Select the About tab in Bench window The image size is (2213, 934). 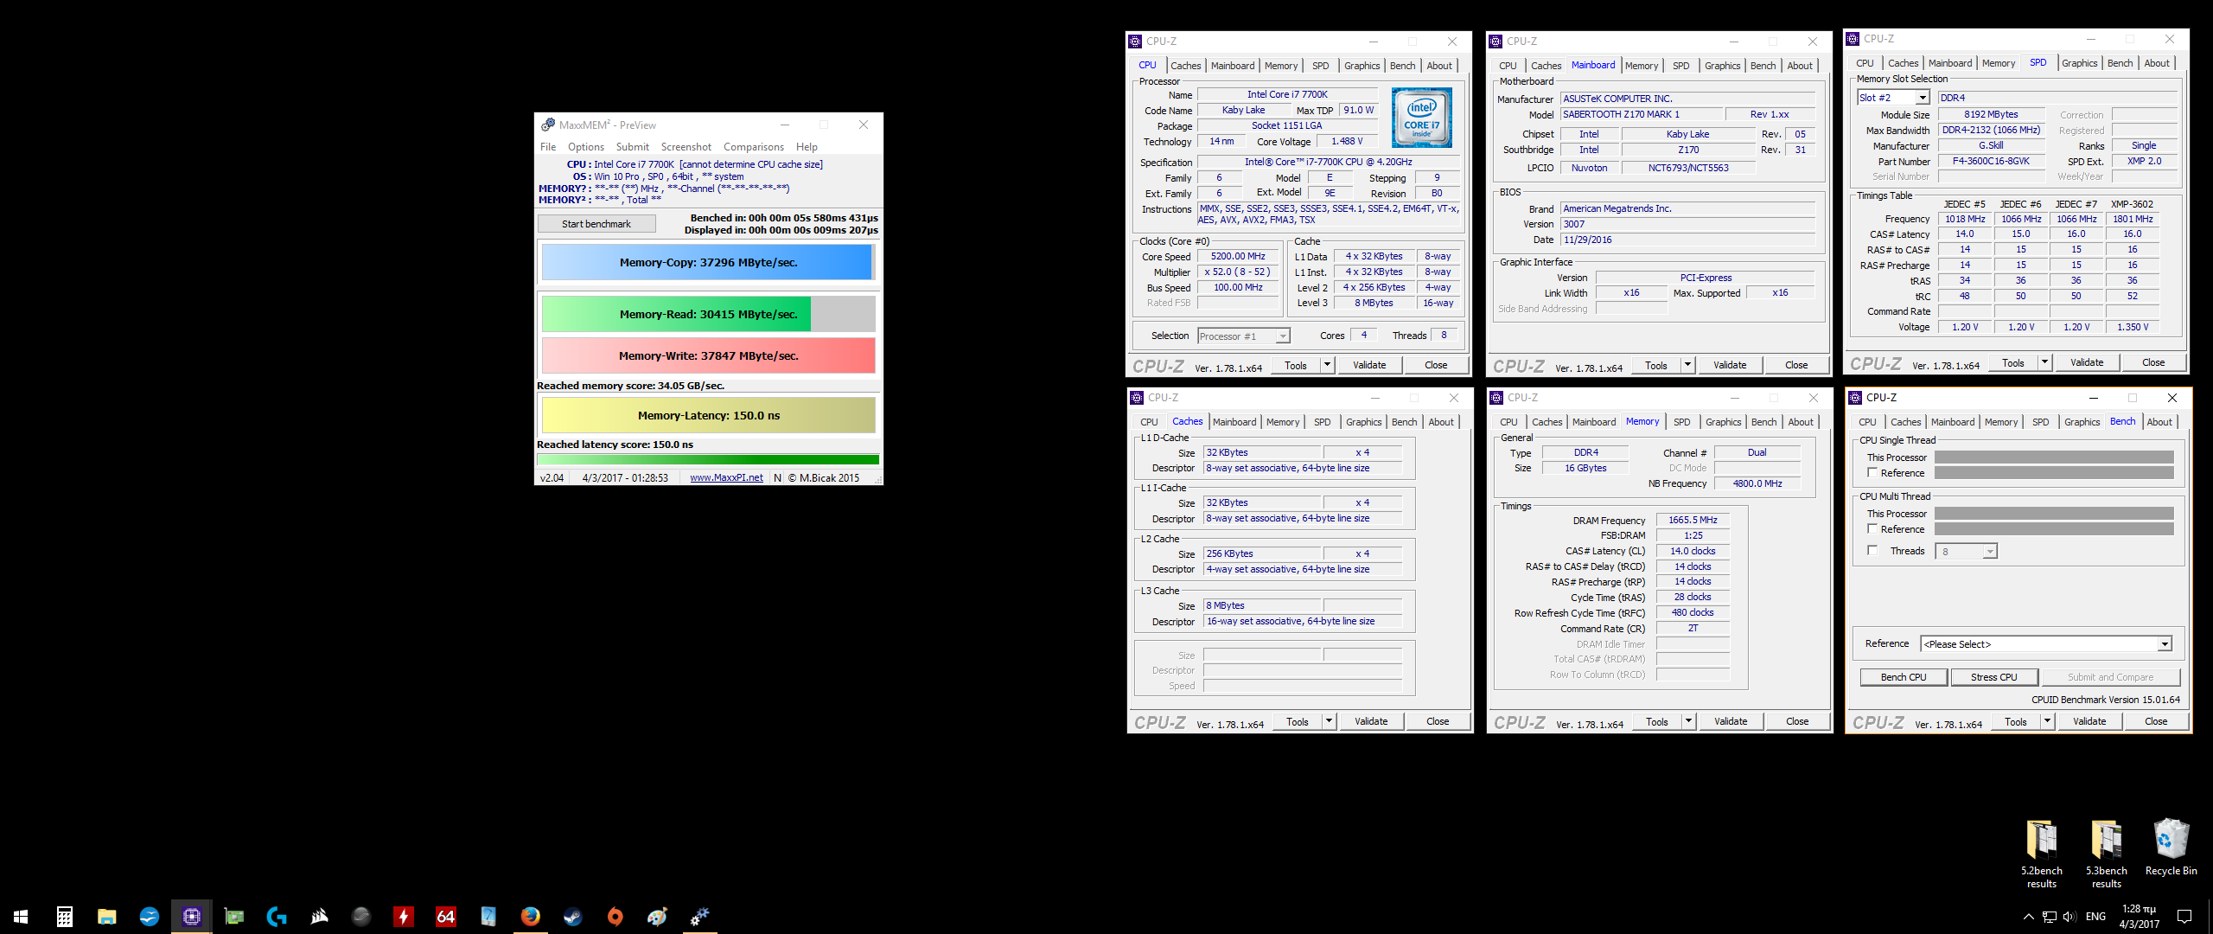tap(2159, 422)
